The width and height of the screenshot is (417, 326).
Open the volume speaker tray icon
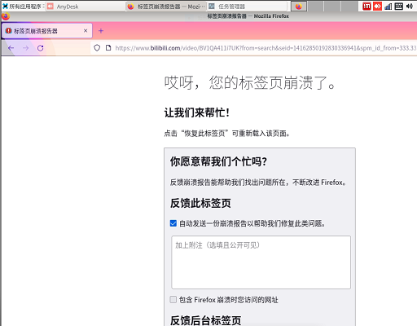pyautogui.click(x=410, y=6)
